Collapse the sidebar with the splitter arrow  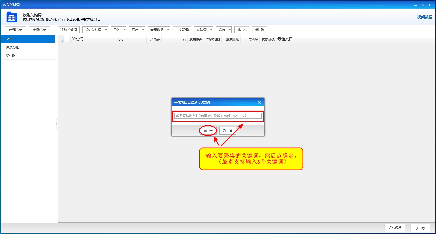click(56, 124)
